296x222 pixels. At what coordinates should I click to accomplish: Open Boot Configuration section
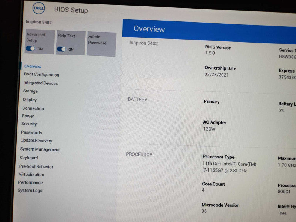41,75
